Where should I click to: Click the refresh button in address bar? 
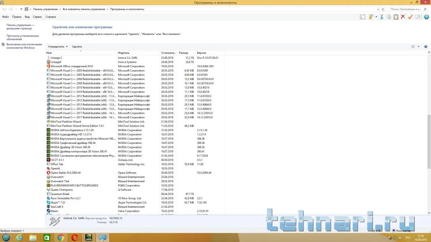click(x=383, y=9)
